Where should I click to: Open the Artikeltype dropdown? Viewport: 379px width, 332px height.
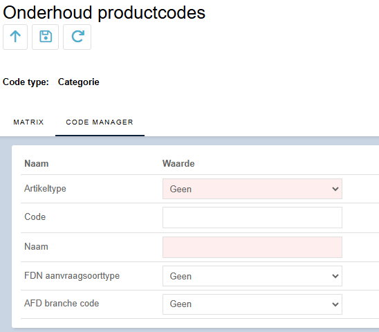(252, 189)
